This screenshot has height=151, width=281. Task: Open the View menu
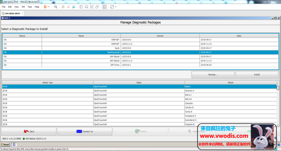click(x=17, y=7)
